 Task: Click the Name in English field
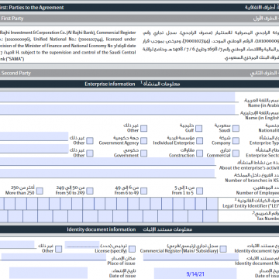[x=117, y=109]
